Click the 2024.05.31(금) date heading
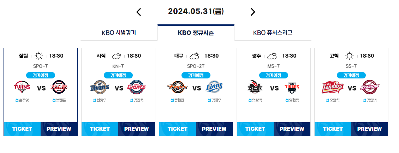Viewport: 399px width, 153px height. pyautogui.click(x=196, y=11)
